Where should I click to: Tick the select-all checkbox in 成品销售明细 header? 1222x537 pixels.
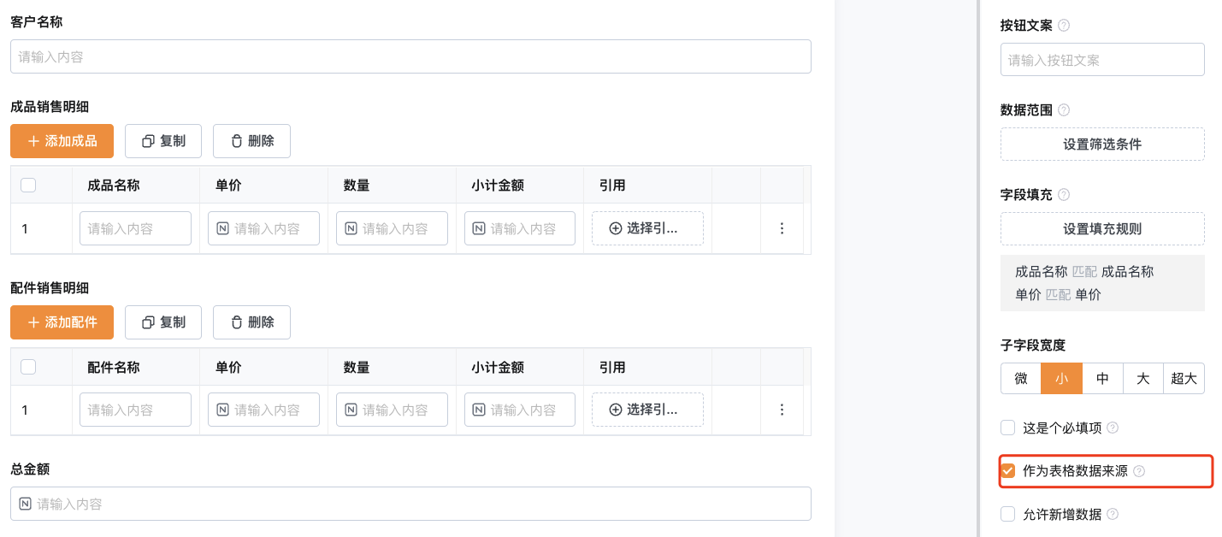(28, 186)
